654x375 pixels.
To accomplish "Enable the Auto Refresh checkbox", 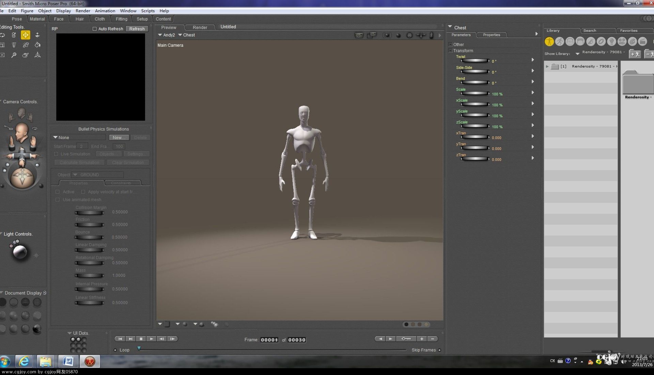I will point(95,29).
